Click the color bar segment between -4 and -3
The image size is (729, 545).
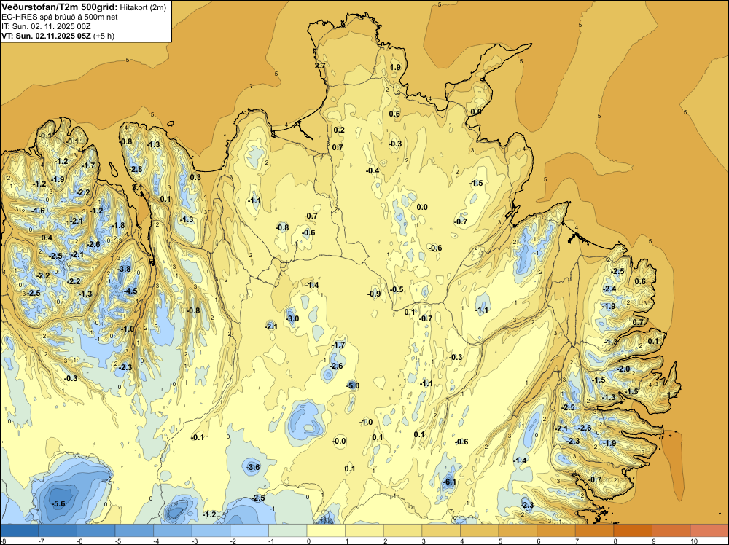(173, 530)
